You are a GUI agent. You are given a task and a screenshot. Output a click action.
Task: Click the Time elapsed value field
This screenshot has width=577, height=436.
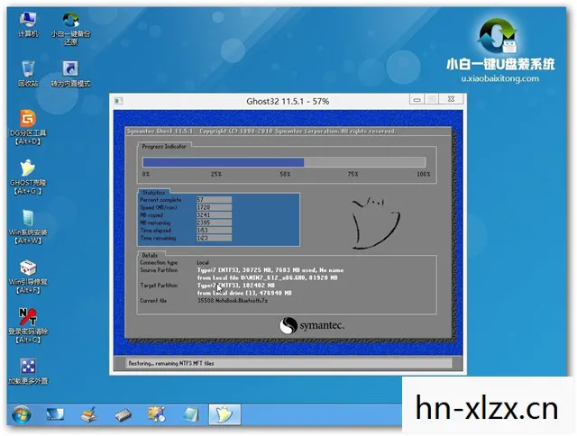pyautogui.click(x=214, y=231)
